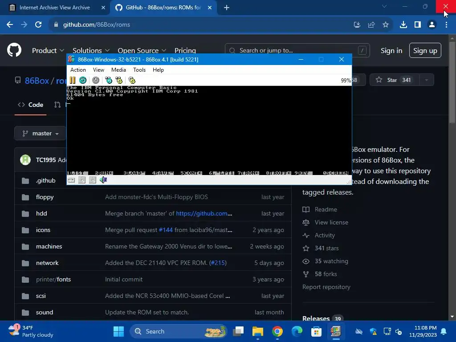Open a new Chrome tab

point(227,8)
